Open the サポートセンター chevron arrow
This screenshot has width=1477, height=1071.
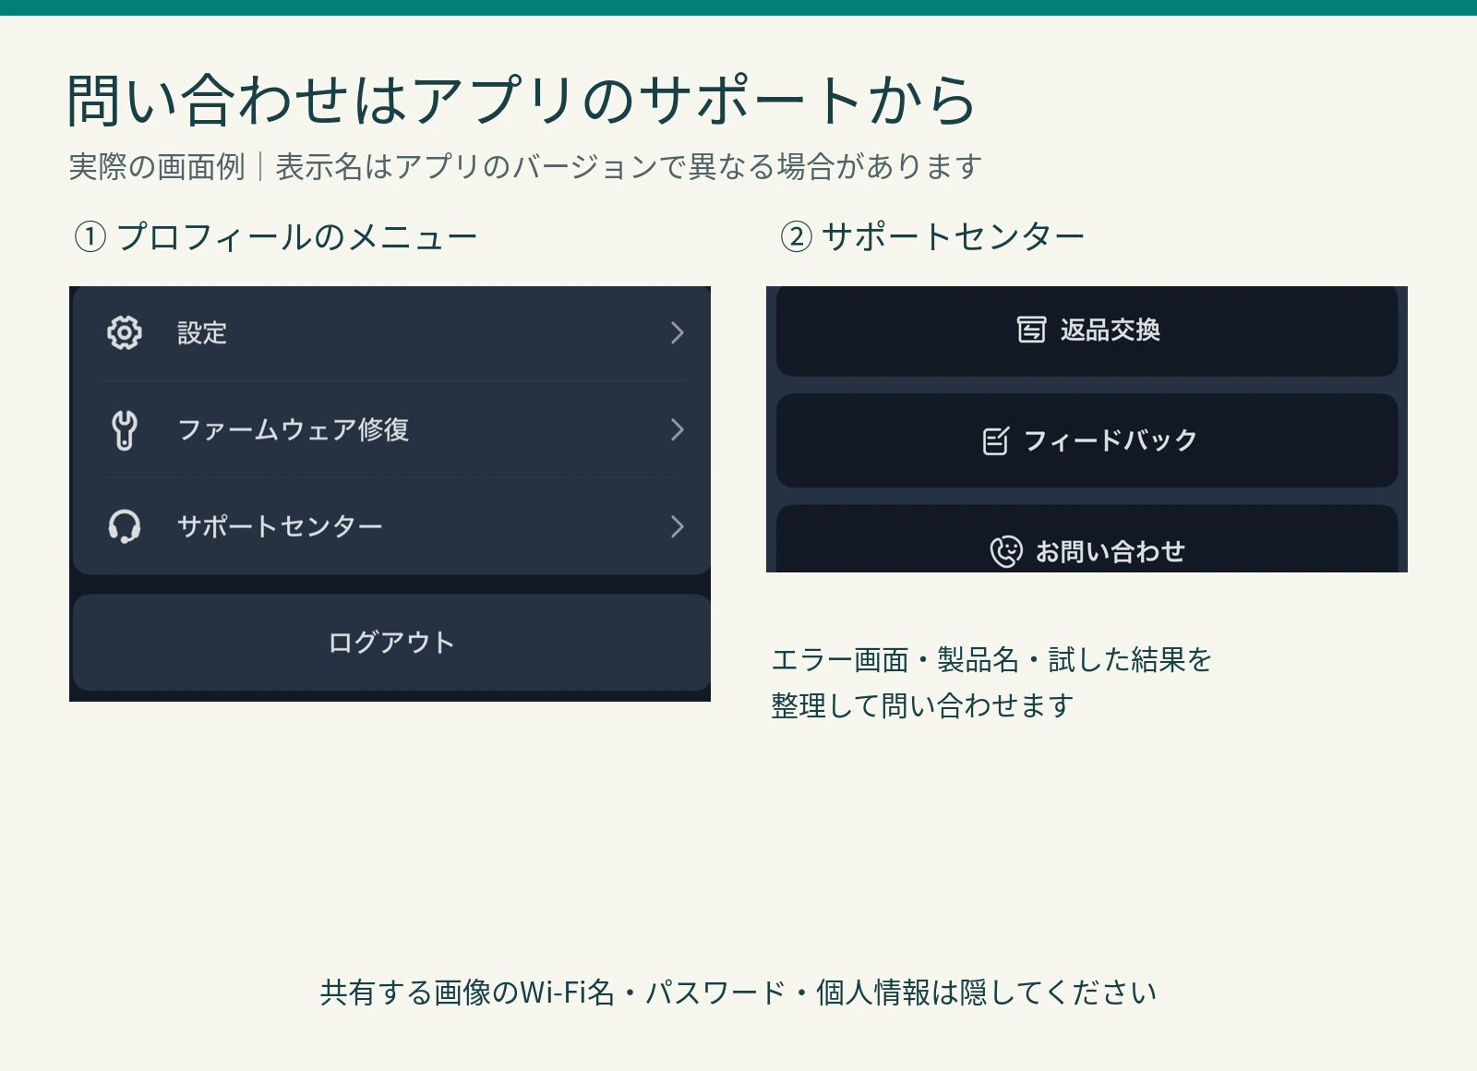[x=677, y=526]
